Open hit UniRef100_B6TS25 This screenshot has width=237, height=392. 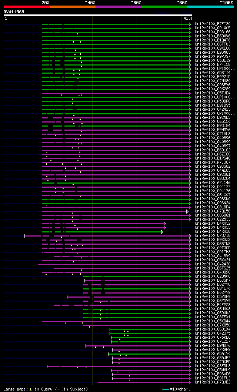click(x=213, y=268)
